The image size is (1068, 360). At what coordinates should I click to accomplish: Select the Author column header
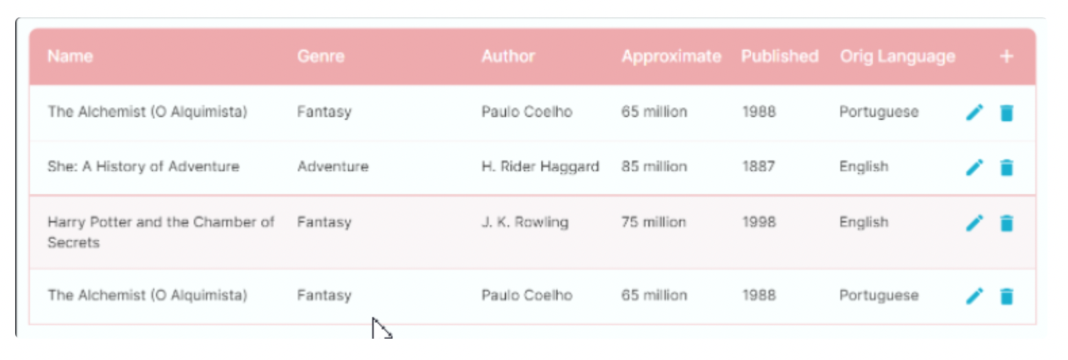pos(508,56)
